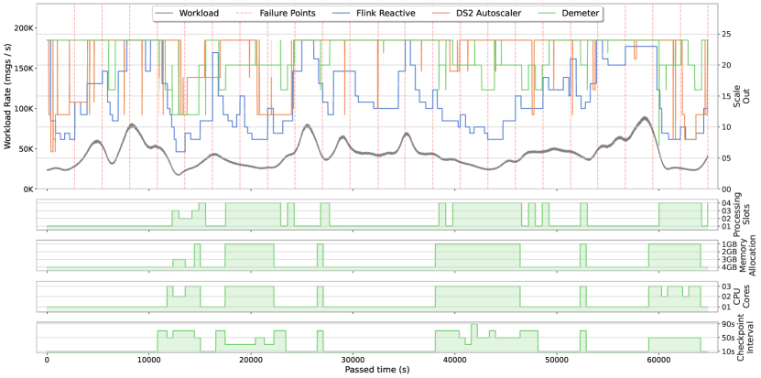Click the orange DS2 Autoscaler legend swatch
The height and width of the screenshot is (378, 761).
(x=441, y=14)
